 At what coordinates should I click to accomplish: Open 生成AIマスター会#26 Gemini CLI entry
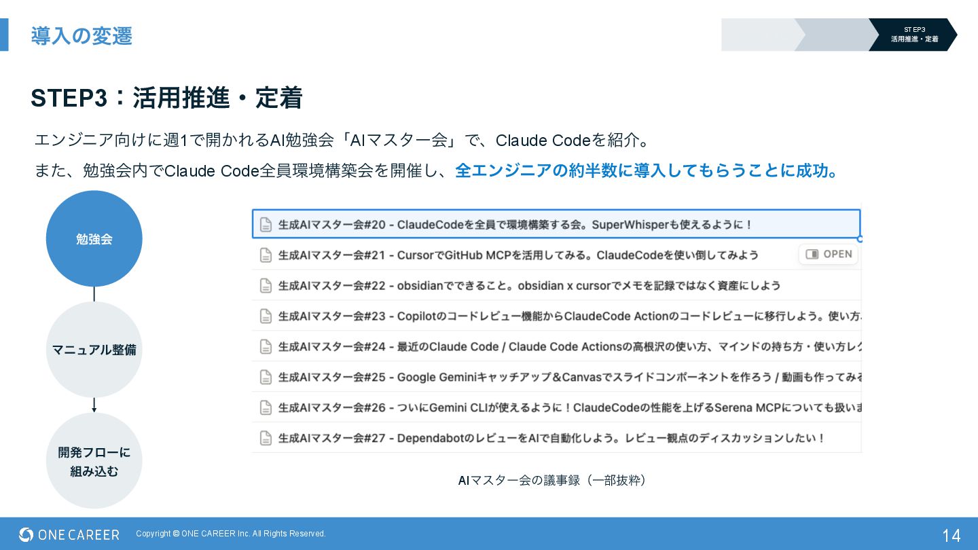tap(556, 407)
